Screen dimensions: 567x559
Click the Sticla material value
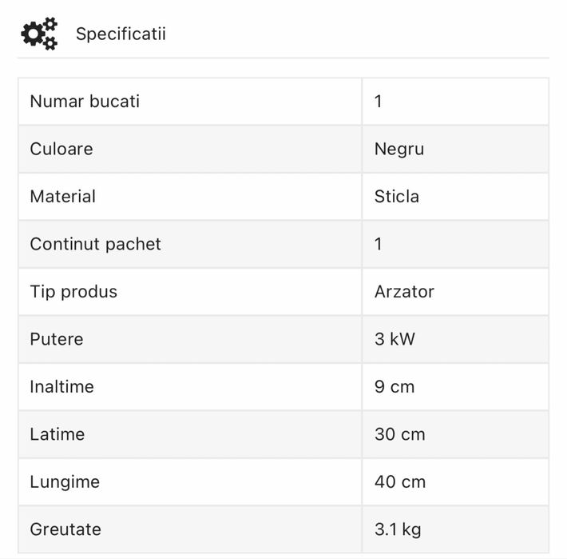[396, 197]
